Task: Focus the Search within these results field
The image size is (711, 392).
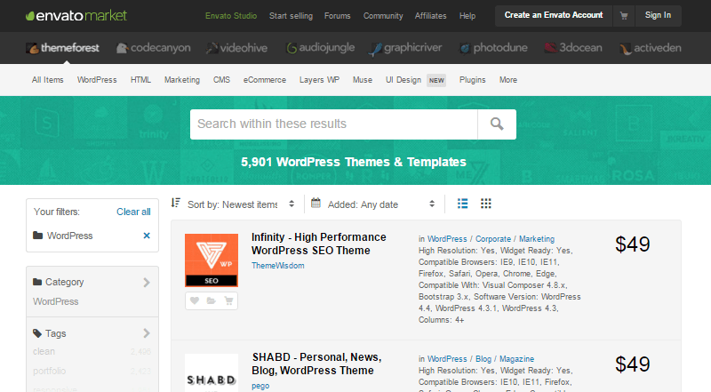Action: pyautogui.click(x=334, y=124)
